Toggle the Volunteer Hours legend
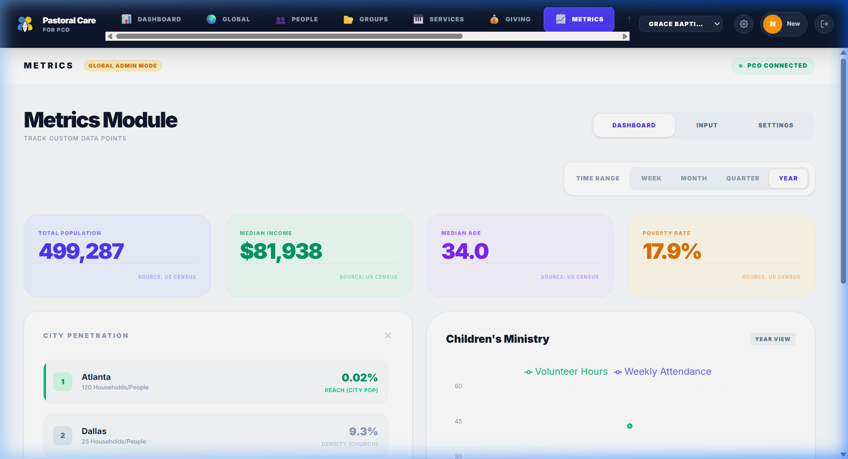 565,371
